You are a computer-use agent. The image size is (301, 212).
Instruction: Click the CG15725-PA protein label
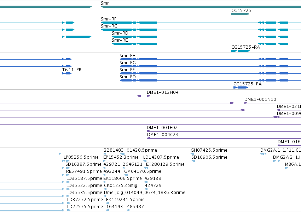(x=248, y=84)
